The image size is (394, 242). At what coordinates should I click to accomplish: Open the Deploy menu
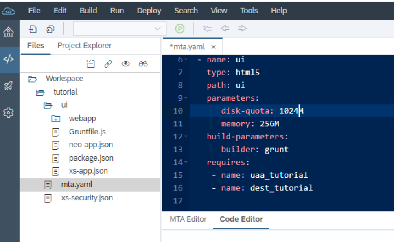[149, 11]
